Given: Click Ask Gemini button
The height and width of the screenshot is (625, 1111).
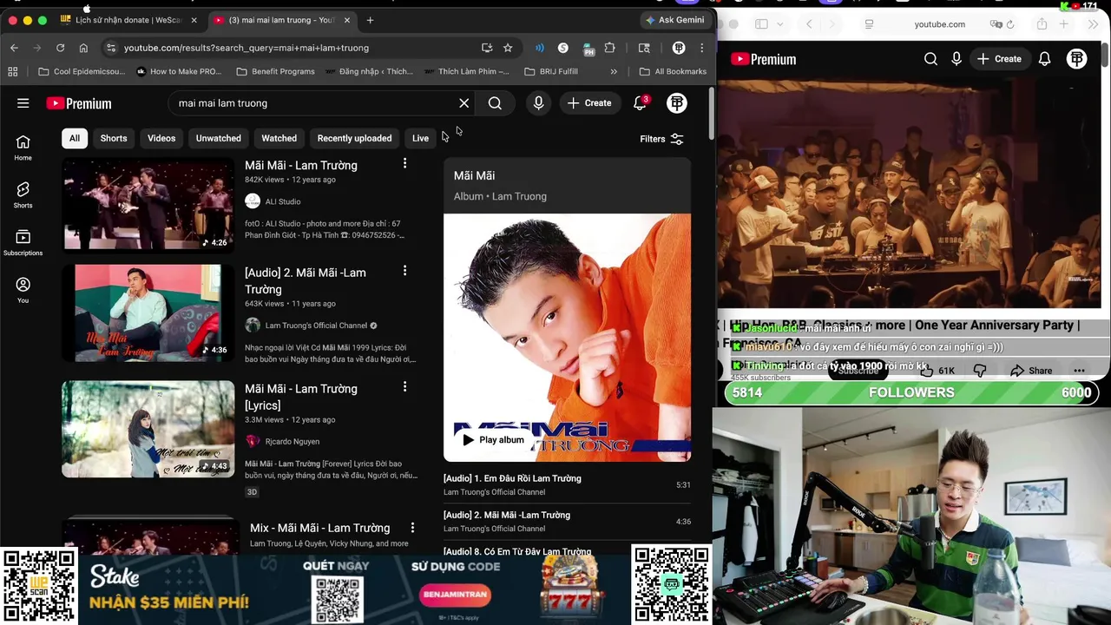Looking at the screenshot, I should pos(674,20).
